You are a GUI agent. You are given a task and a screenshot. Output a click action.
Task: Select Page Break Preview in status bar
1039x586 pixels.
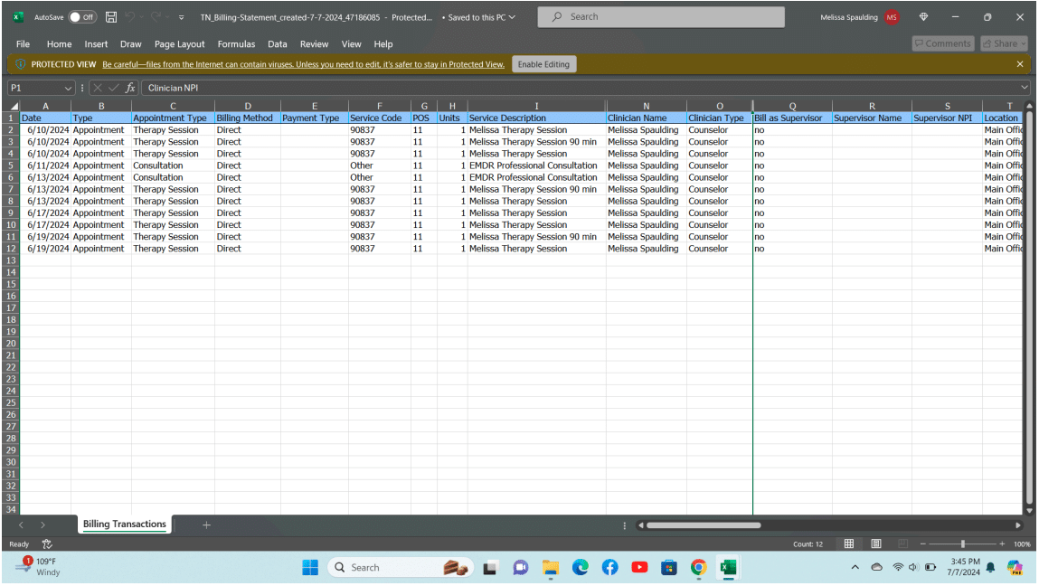(x=902, y=543)
